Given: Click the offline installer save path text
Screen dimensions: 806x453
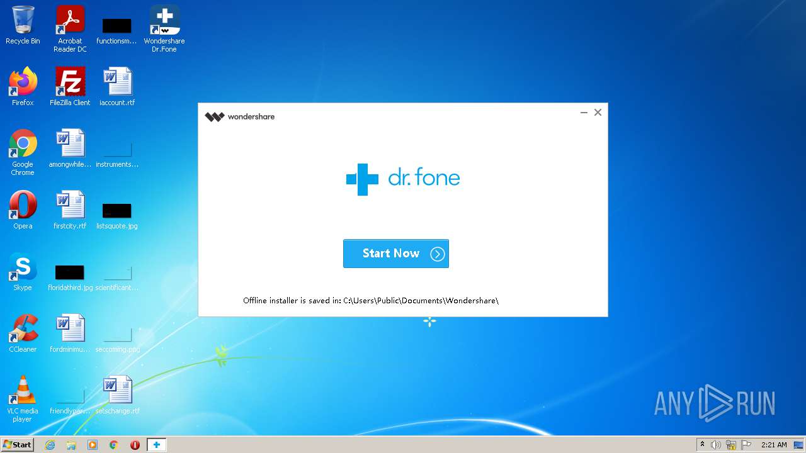Looking at the screenshot, I should coord(371,301).
